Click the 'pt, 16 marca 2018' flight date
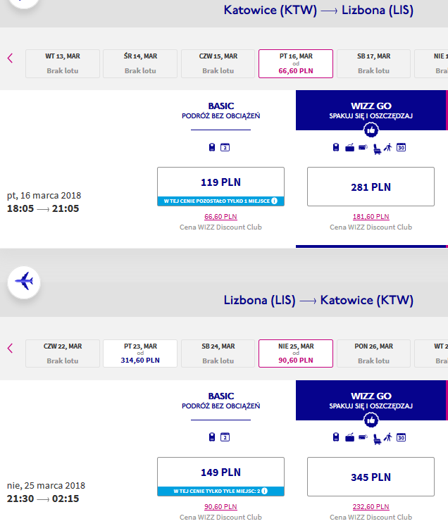Image resolution: width=448 pixels, height=526 pixels. (44, 196)
